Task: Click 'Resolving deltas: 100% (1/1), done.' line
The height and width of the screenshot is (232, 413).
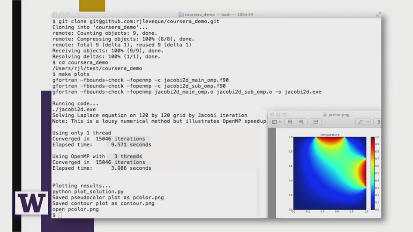Action: (x=106, y=57)
